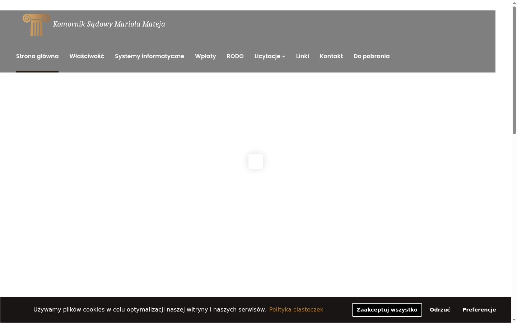The image size is (517, 323).
Task: Go to Do pobrania page
Action: (x=372, y=56)
